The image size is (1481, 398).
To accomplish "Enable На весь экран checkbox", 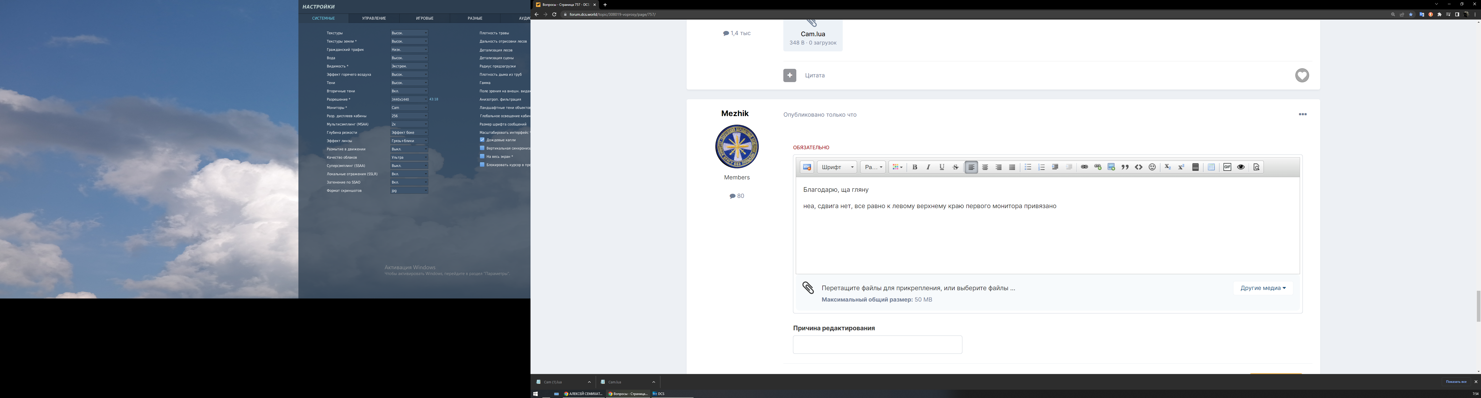I will (482, 156).
